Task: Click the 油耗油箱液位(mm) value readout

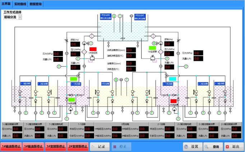Action: [131, 50]
